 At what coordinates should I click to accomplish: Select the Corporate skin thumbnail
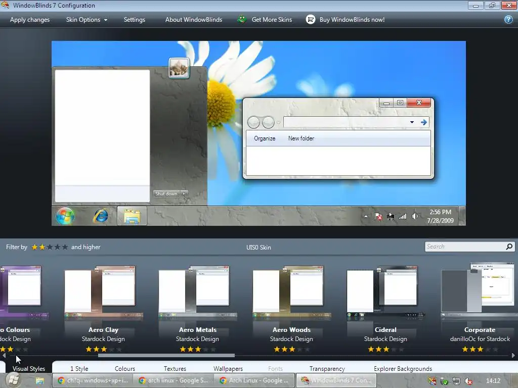(x=480, y=291)
